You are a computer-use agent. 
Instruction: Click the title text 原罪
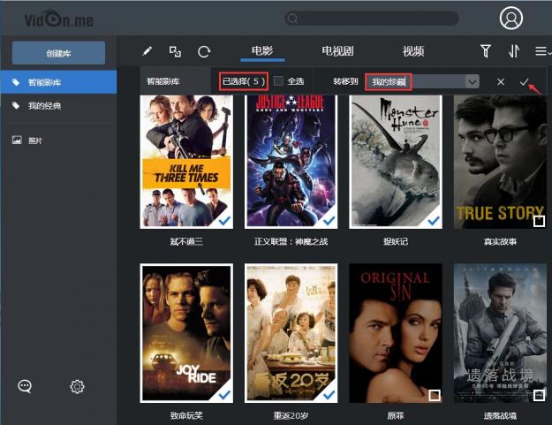click(x=396, y=415)
